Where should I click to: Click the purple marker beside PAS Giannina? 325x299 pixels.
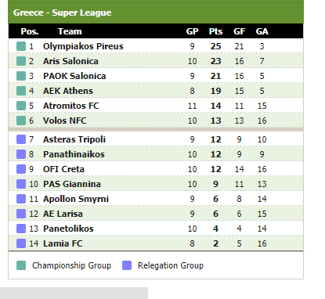pyautogui.click(x=21, y=184)
